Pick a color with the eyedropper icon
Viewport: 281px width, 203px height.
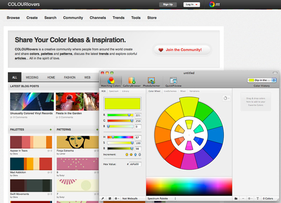(103, 198)
